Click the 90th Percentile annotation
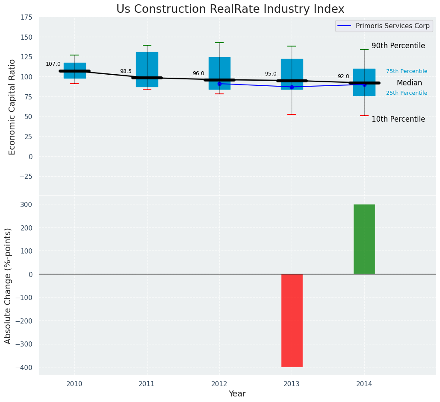 click(398, 46)
